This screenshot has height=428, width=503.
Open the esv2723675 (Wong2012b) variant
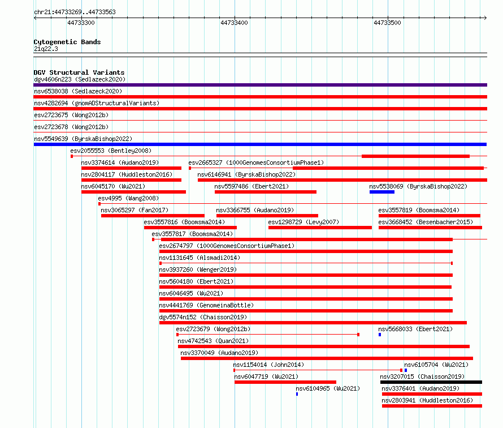(x=71, y=115)
